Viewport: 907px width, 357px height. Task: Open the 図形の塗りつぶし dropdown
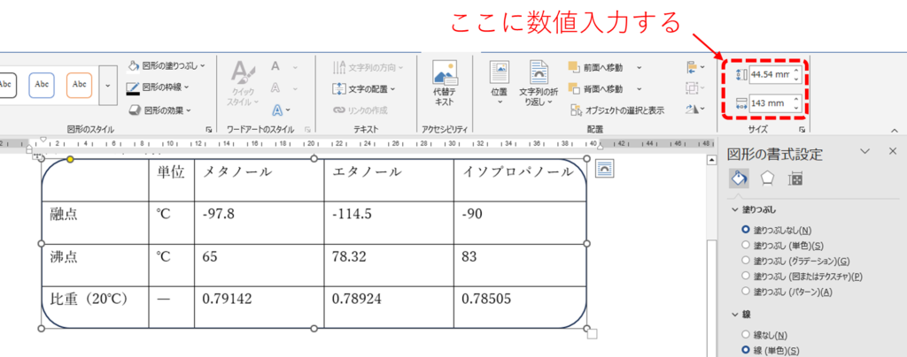(167, 65)
